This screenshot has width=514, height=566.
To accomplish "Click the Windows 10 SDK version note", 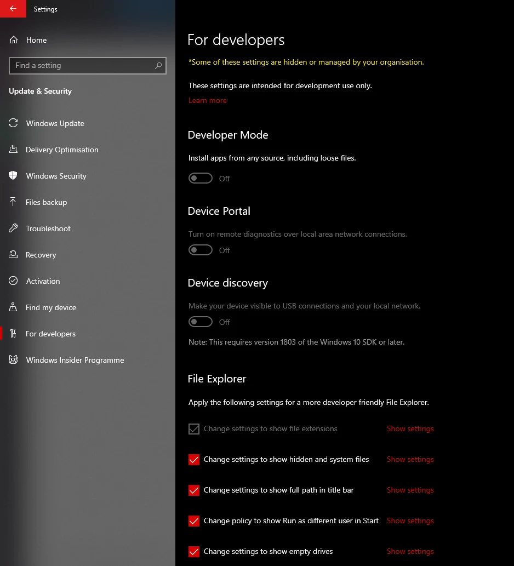I will coord(296,342).
